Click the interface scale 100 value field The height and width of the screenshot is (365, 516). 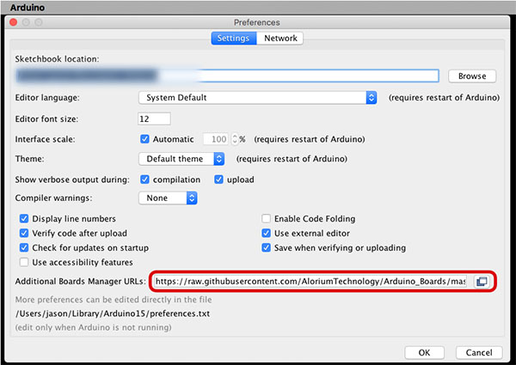[x=217, y=139]
